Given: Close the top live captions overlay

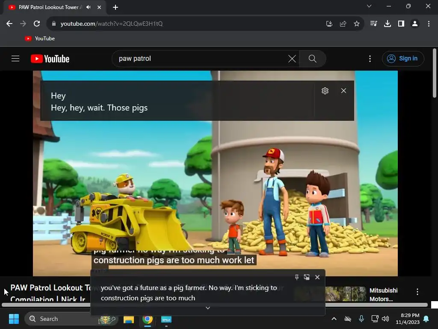Looking at the screenshot, I should point(343,91).
